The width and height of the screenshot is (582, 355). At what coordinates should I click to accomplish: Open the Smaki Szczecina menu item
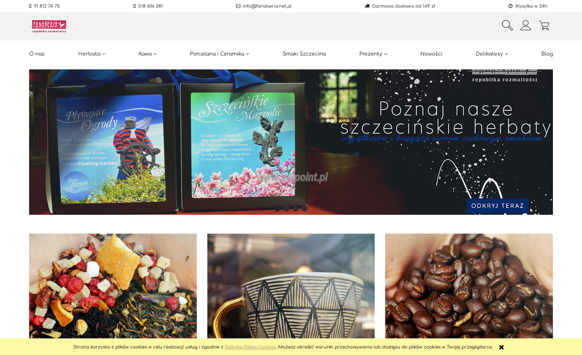coord(304,54)
